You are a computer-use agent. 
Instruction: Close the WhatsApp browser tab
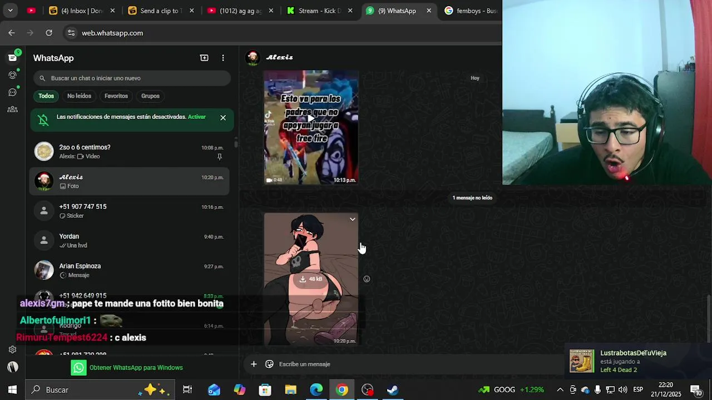click(429, 11)
